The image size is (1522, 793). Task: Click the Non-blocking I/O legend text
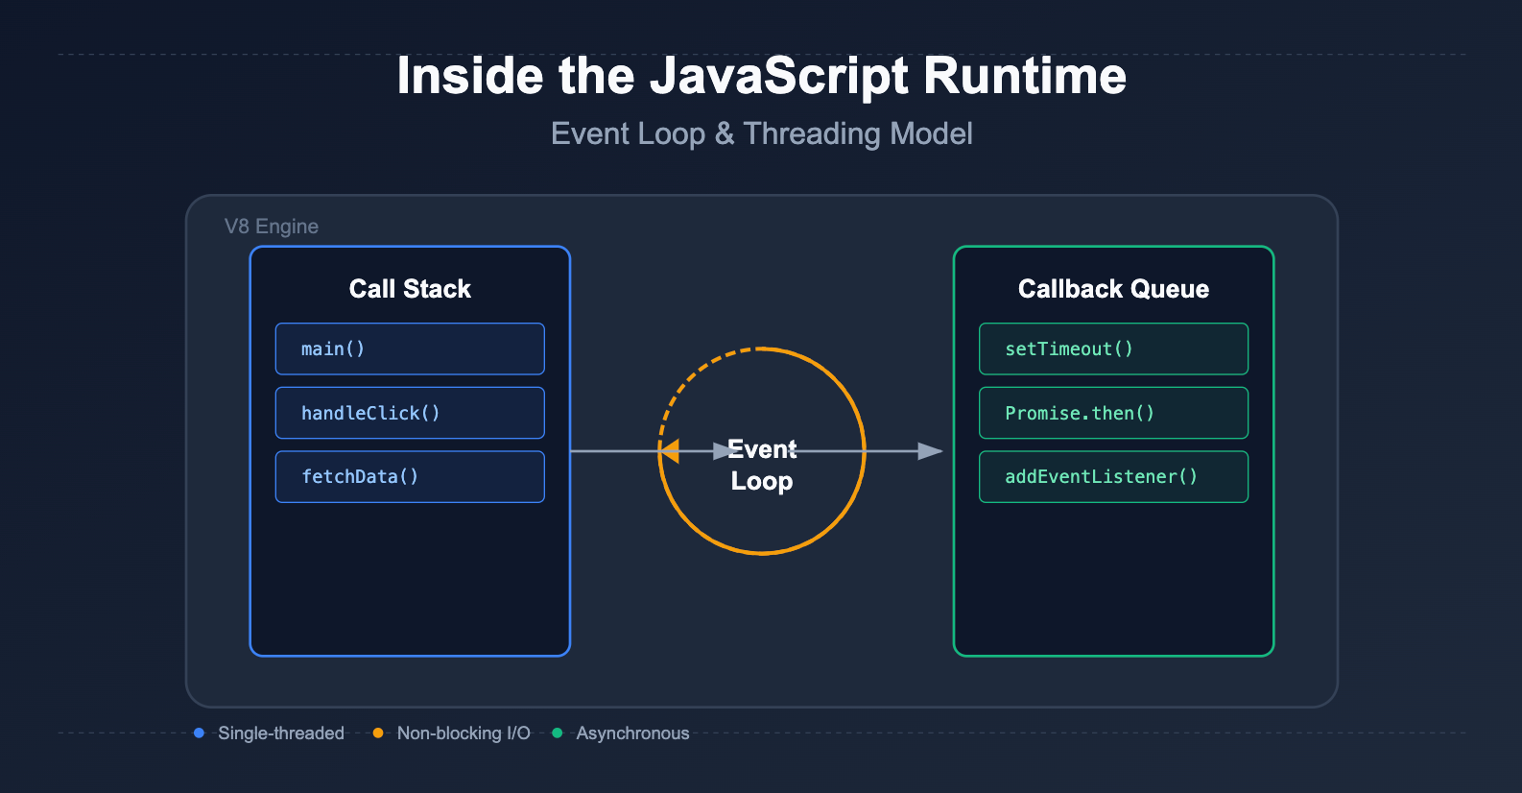[x=464, y=733]
